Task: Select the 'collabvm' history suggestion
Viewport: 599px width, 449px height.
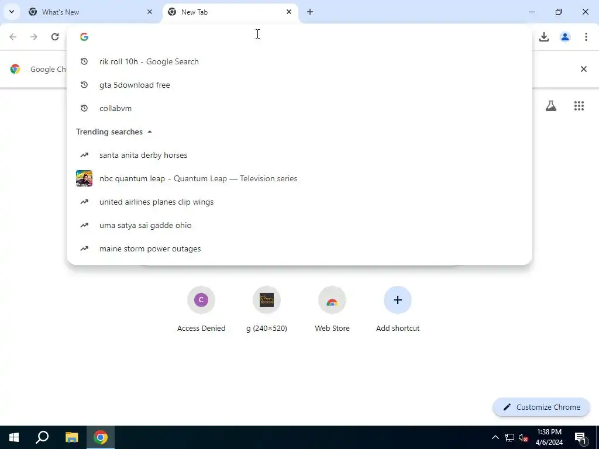Action: pyautogui.click(x=299, y=108)
